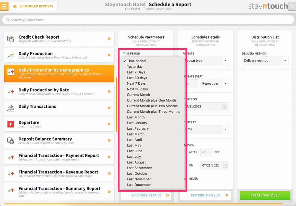Click the Summary Report arrows icon
The height and width of the screenshot is (206, 296).
point(11,190)
